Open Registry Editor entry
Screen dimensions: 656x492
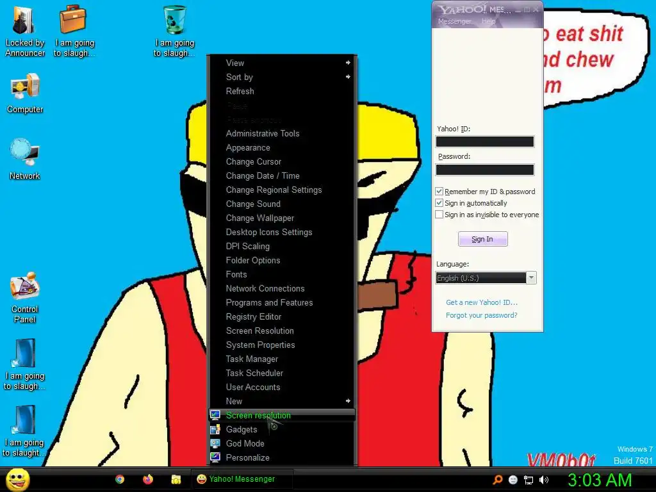[283, 316]
